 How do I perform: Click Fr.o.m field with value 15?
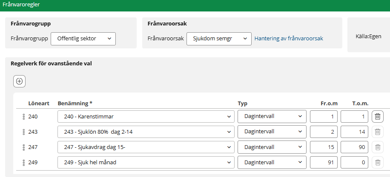(324, 147)
